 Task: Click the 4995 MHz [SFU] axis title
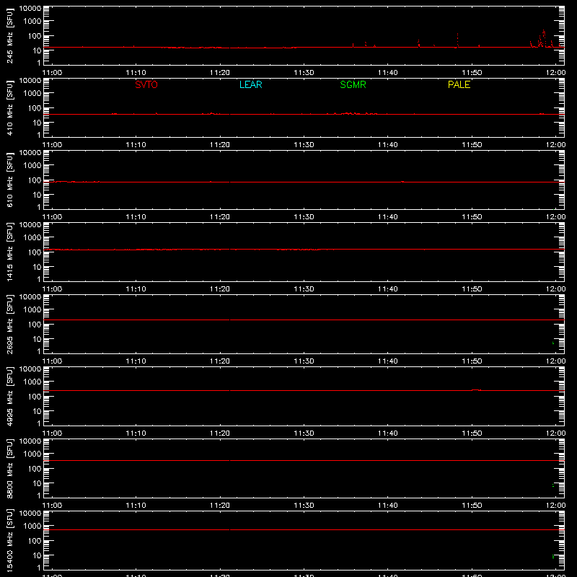[x=9, y=396]
